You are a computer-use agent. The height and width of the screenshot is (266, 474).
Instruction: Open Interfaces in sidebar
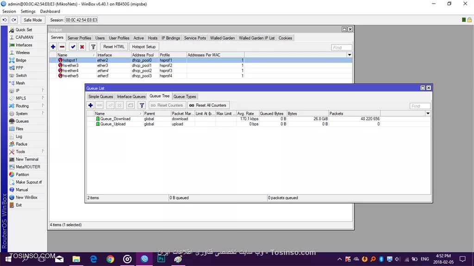pyautogui.click(x=24, y=45)
